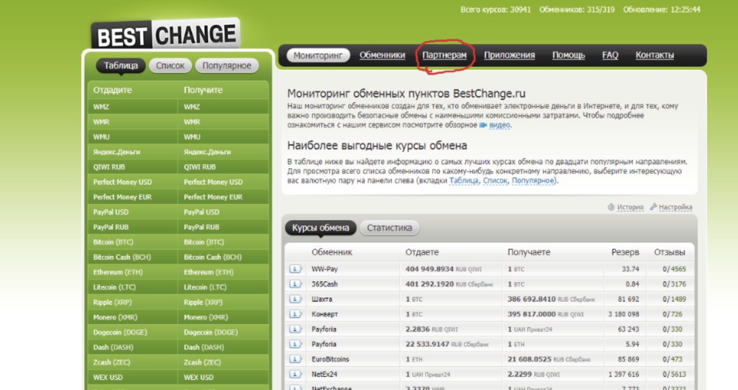
Task: Select Мониторинг in the top menu
Action: tap(318, 55)
